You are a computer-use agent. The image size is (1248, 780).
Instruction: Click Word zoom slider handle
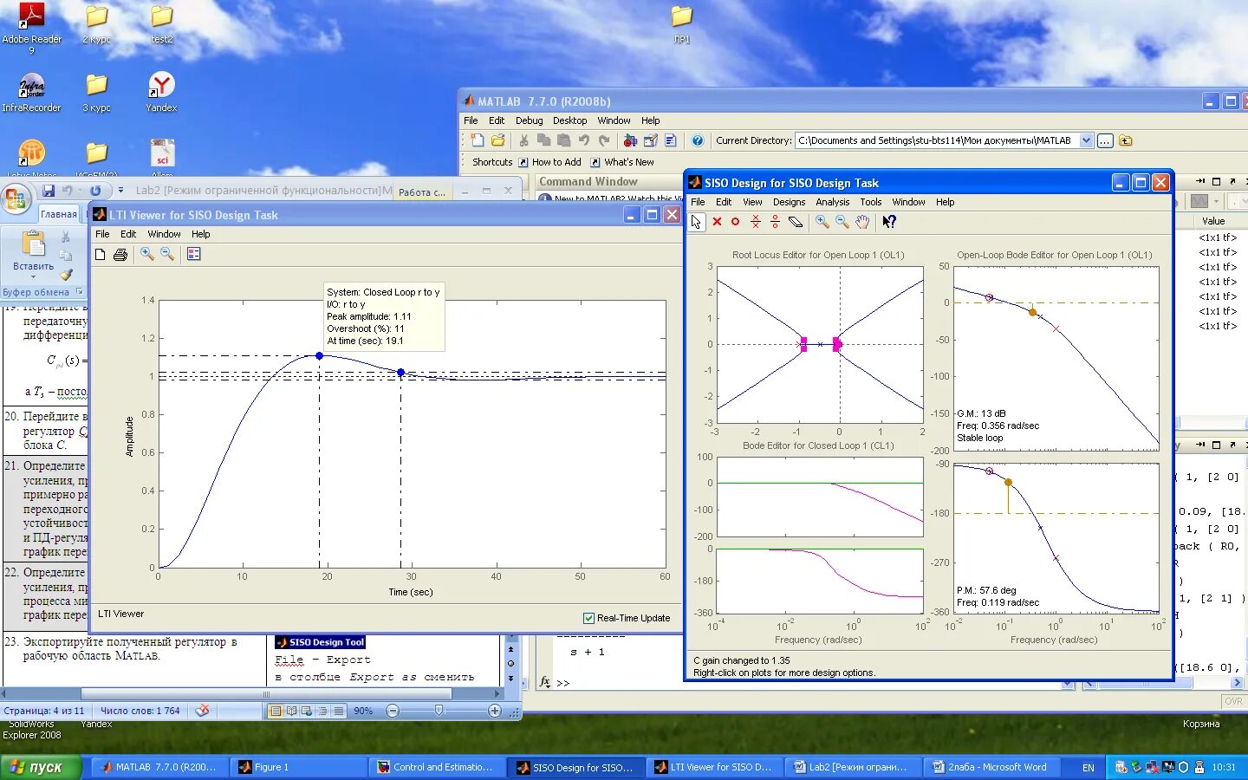439,711
